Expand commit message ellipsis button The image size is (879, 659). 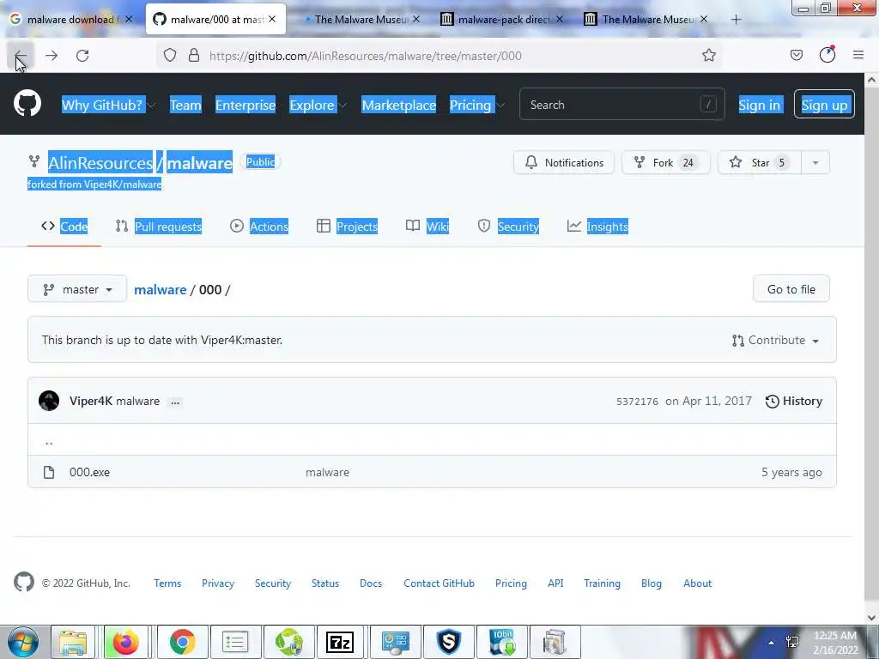175,402
